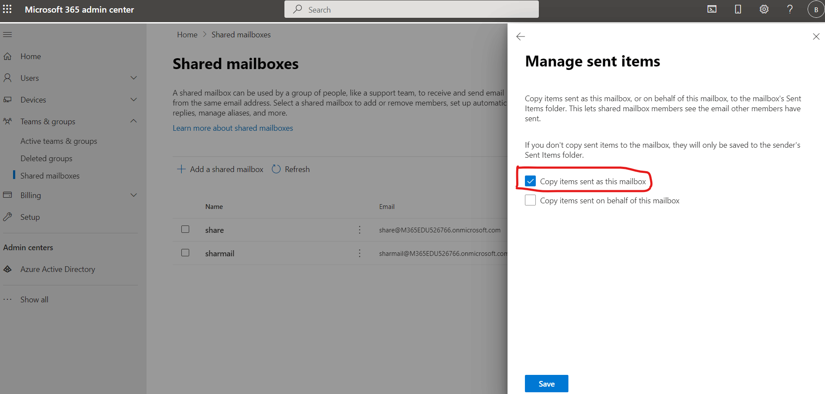Click the Azure Active Directory icon
Viewport: 825px width, 394px height.
[7, 269]
